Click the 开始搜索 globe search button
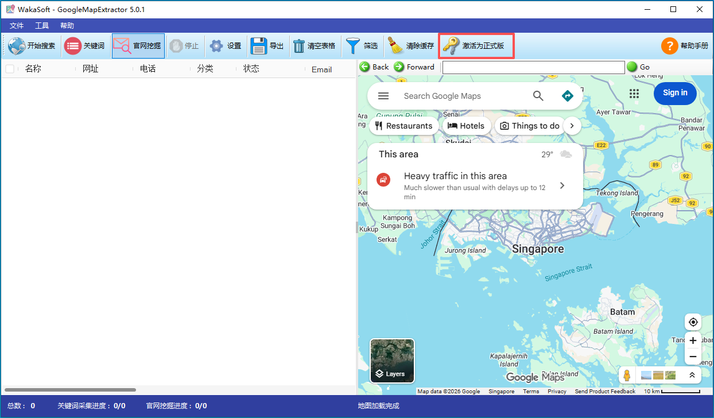Viewport: 714px width, 418px height. (x=32, y=46)
